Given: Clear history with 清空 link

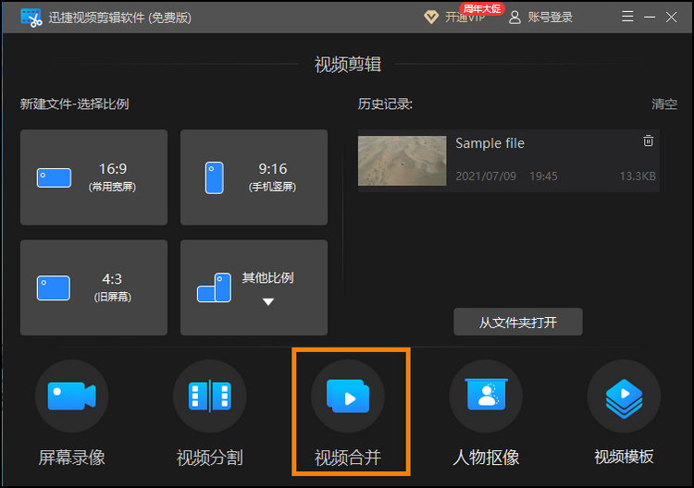Looking at the screenshot, I should click(663, 104).
